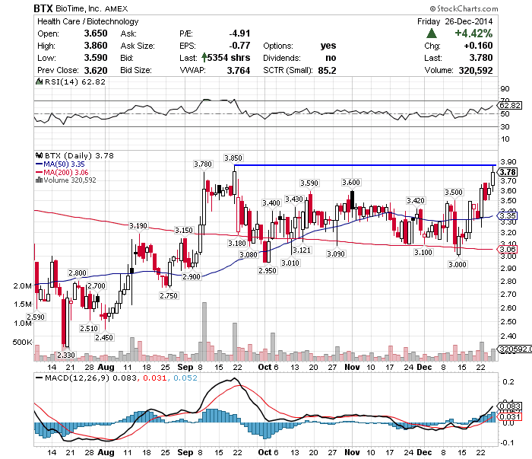Click the 3.190 August high label
This screenshot has height=459, width=532.
click(x=138, y=225)
